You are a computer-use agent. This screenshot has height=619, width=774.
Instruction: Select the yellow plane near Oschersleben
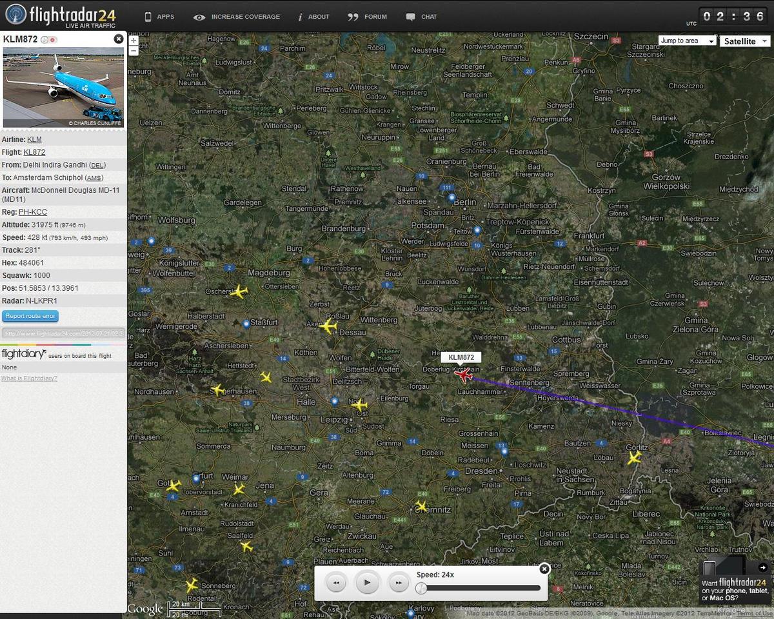[239, 291]
